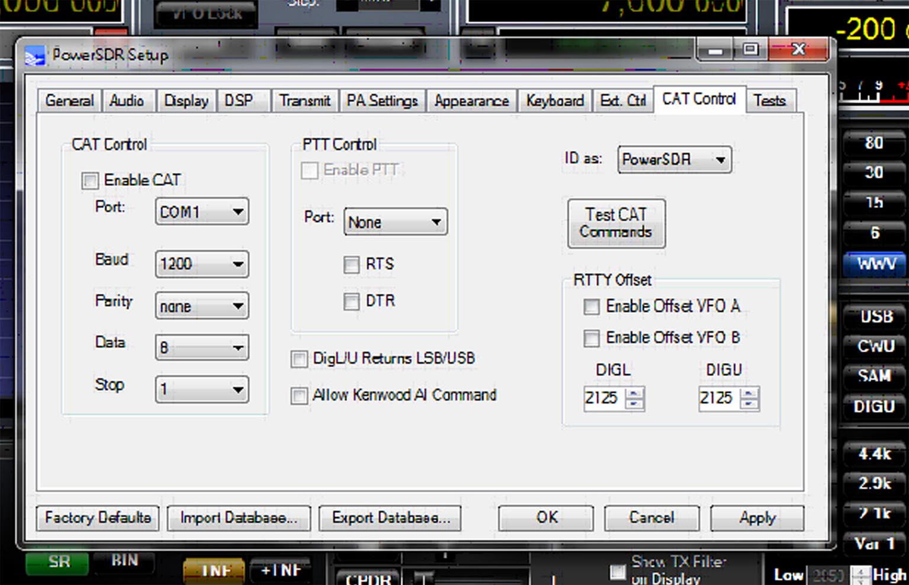Switch to the General tab
Viewport: 909px width, 585px height.
pyautogui.click(x=69, y=101)
